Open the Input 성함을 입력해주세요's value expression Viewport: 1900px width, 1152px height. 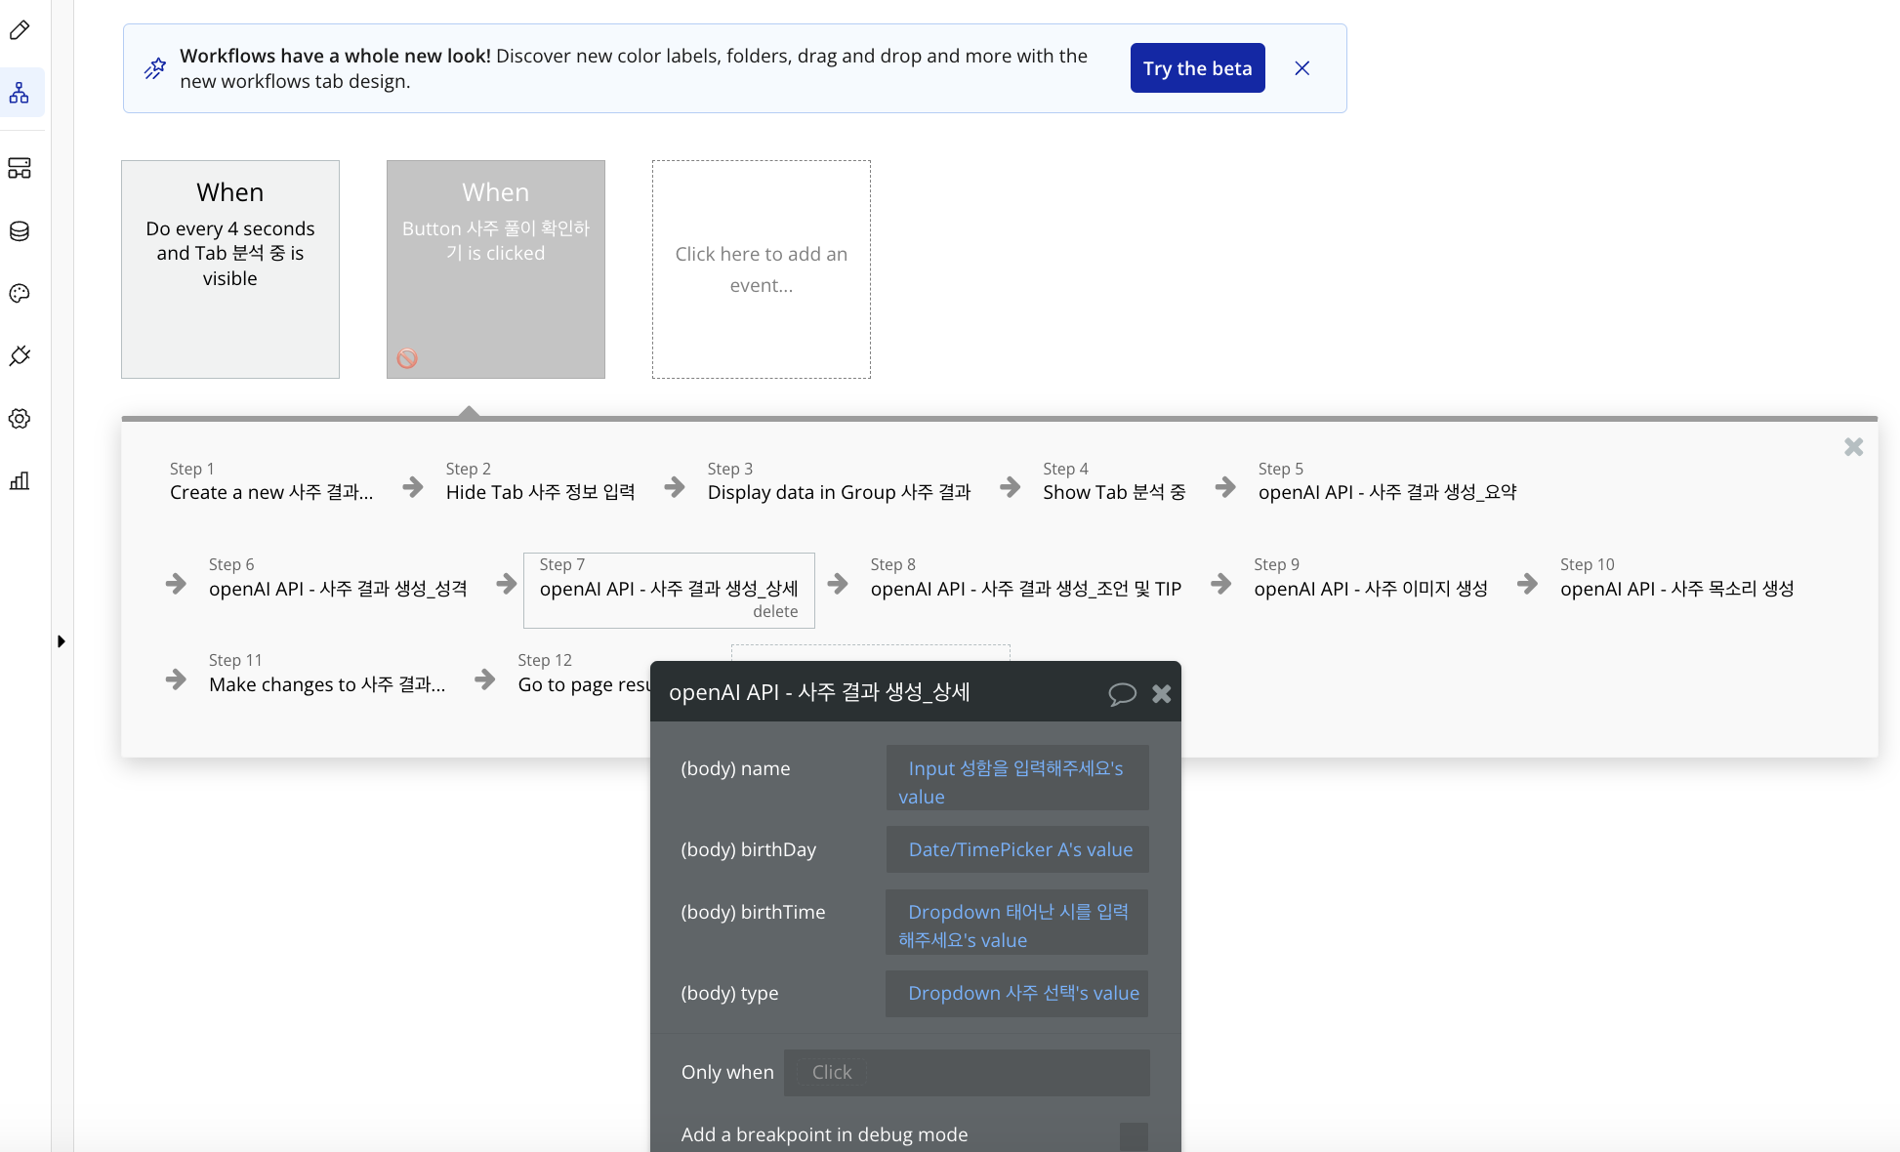[1015, 781]
